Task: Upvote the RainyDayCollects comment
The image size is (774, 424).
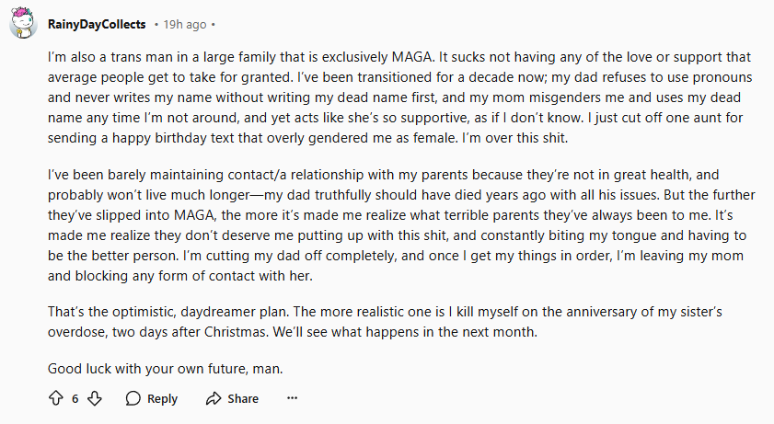Action: pos(54,398)
